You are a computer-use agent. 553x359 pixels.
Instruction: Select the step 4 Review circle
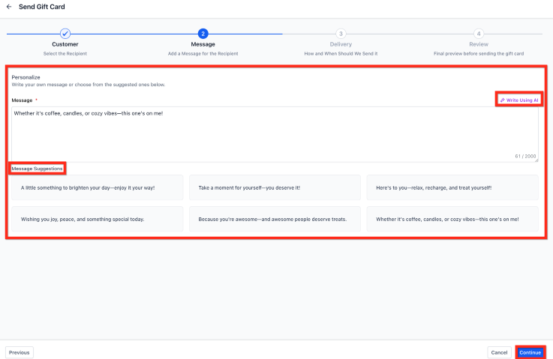479,34
